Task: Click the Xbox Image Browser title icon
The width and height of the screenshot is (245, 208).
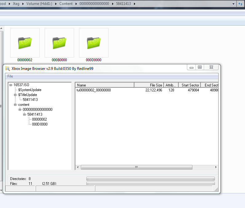Action: 8,68
